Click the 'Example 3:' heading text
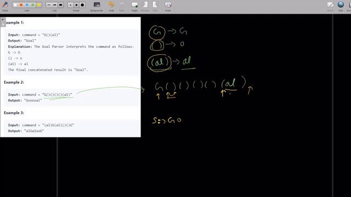This screenshot has height=197, width=351. click(x=14, y=113)
